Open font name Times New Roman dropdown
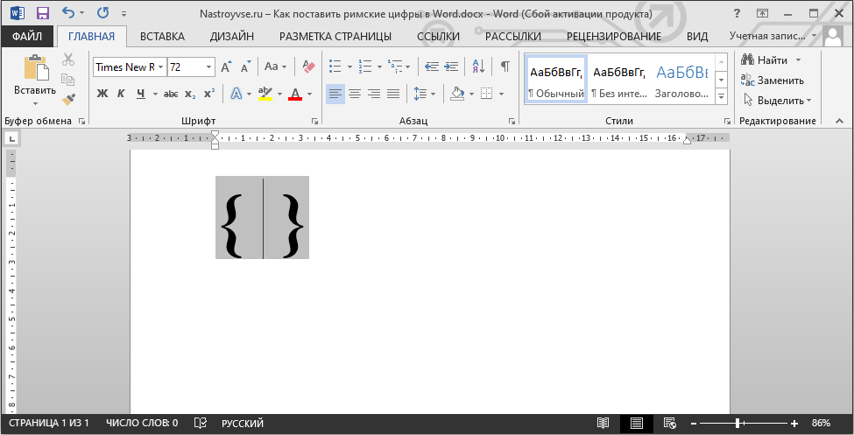The image size is (854, 435). click(160, 67)
